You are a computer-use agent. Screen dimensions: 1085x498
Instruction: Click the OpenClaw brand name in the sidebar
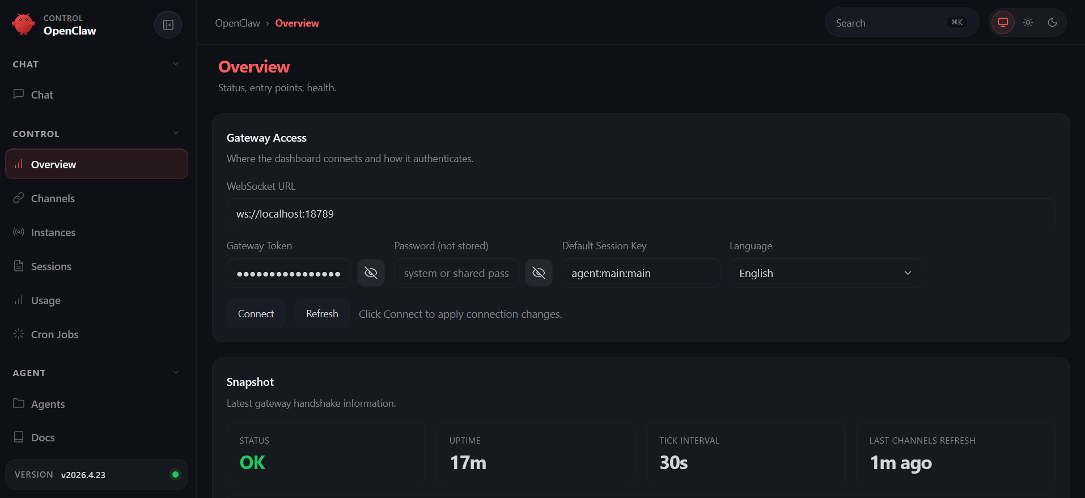(x=70, y=31)
